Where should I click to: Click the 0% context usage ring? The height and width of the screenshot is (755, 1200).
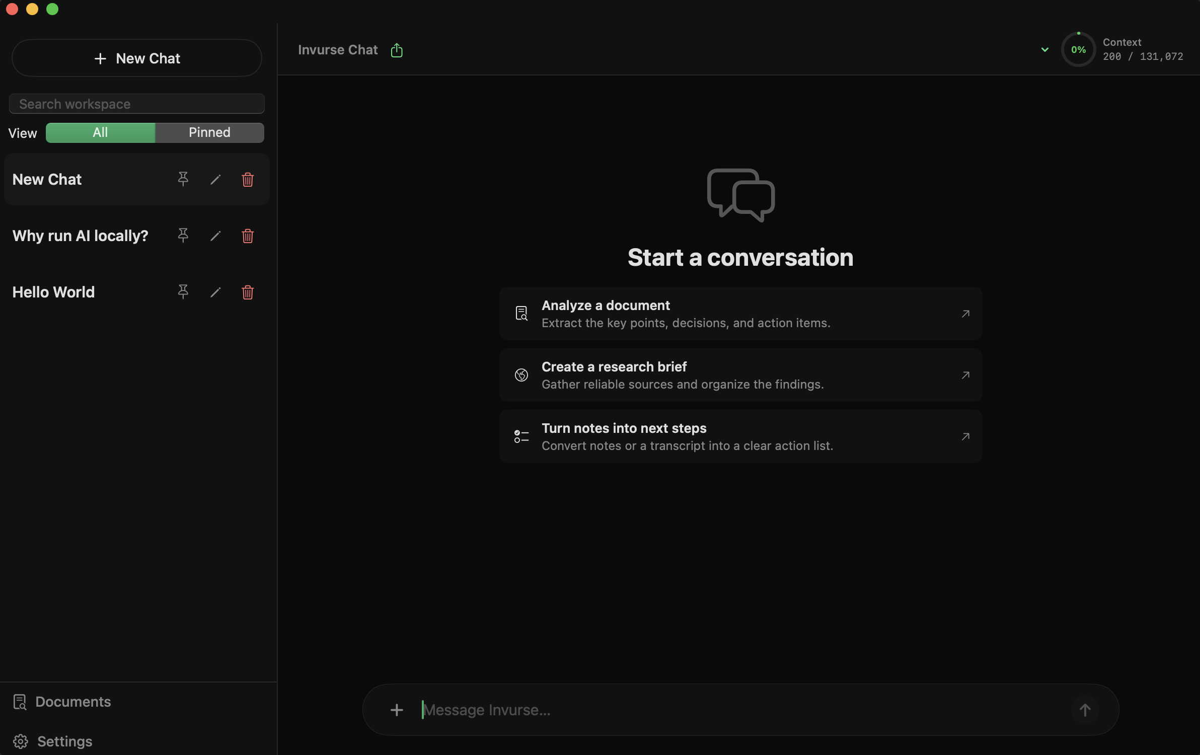point(1078,49)
